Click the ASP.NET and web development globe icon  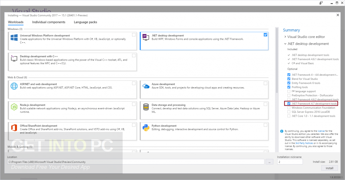14,86
